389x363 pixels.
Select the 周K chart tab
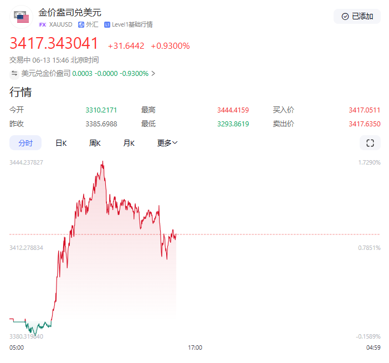point(95,143)
